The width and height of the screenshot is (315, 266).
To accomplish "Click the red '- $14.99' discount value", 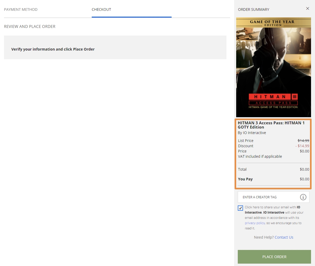I will [302, 146].
